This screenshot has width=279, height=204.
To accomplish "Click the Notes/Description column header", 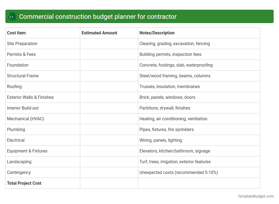I will [157, 33].
